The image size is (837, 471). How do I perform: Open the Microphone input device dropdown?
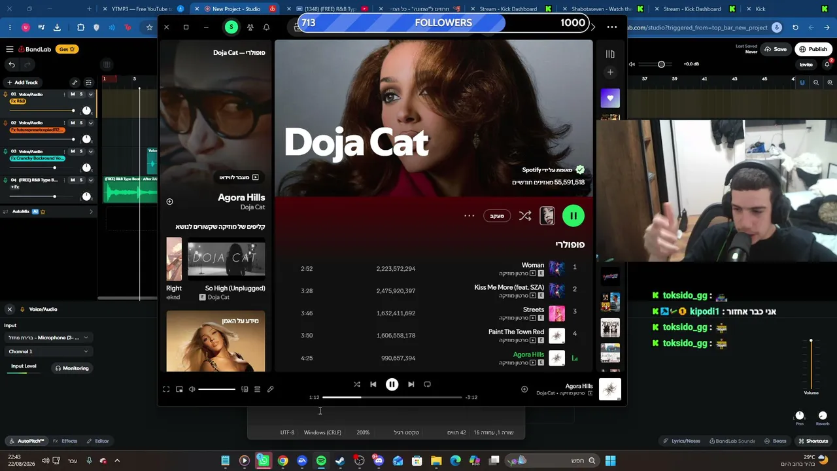pyautogui.click(x=48, y=338)
